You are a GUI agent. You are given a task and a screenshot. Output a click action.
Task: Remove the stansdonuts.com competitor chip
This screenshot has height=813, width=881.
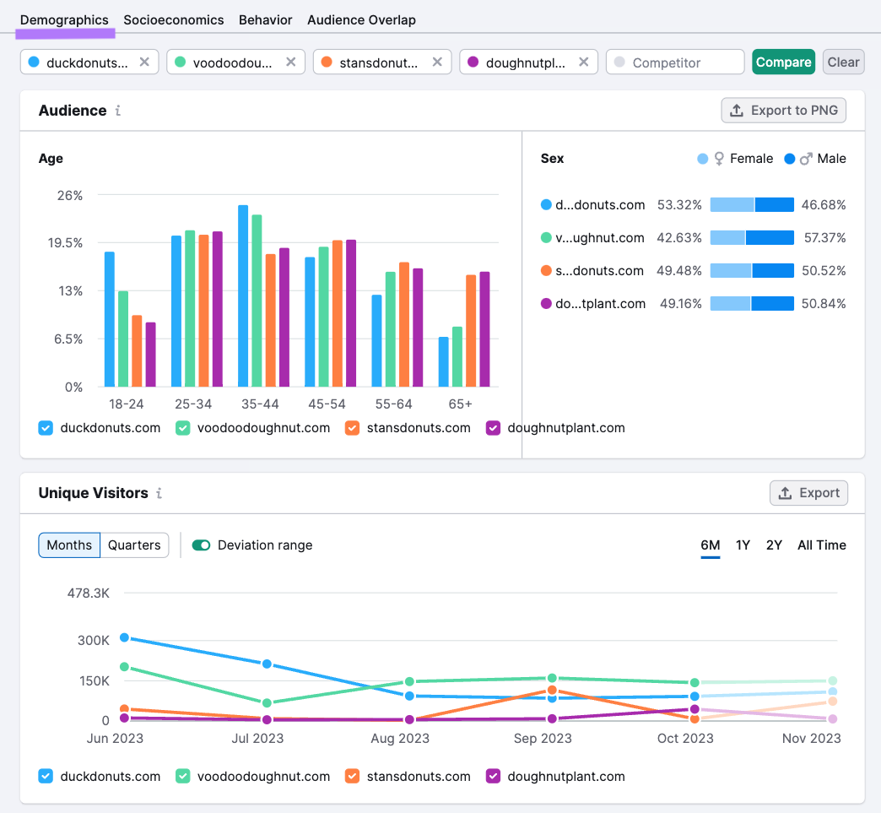click(437, 62)
